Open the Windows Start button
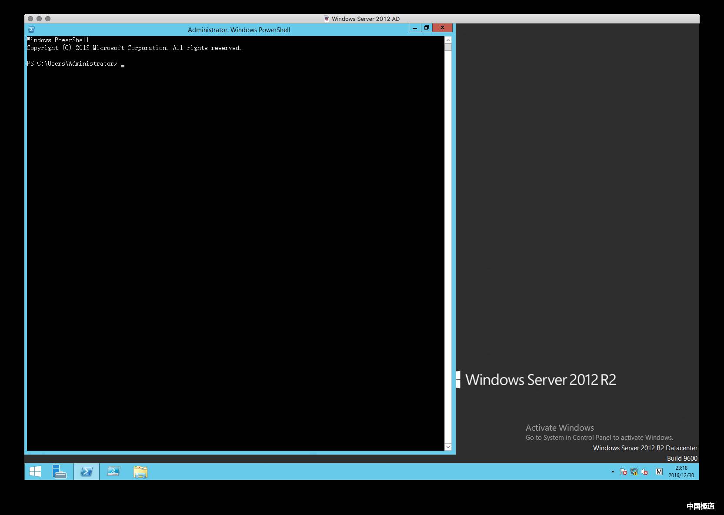The width and height of the screenshot is (724, 515). pos(35,472)
